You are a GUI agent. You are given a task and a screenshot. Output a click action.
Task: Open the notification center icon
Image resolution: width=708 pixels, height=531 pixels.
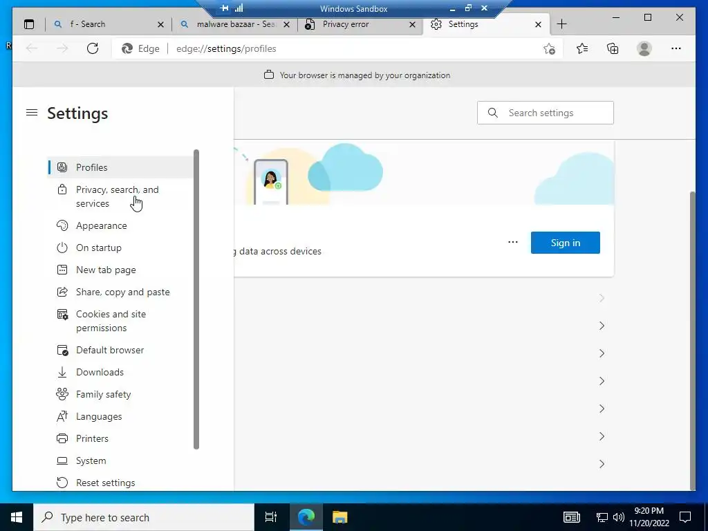pyautogui.click(x=685, y=517)
